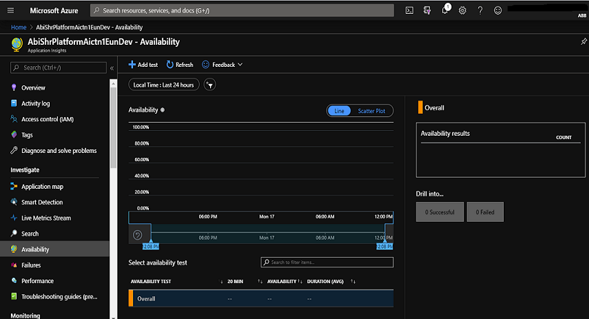Focus the top search resources field
This screenshot has width=589, height=319.
242,10
